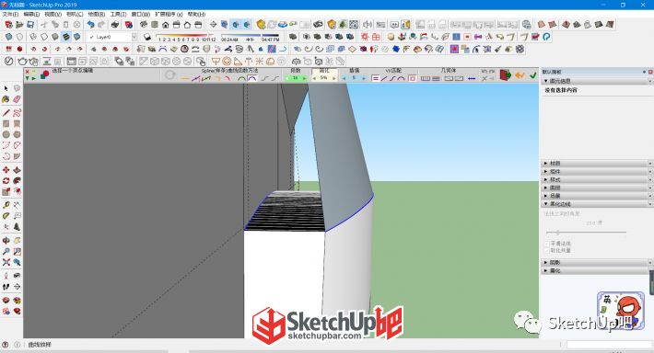Click the Save floppy disk icon
This screenshot has width=654, height=353.
(x=30, y=25)
